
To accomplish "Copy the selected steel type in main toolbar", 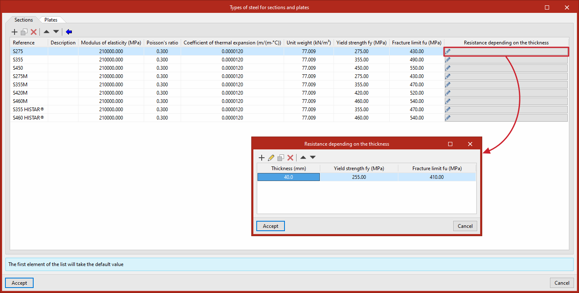I will 24,32.
